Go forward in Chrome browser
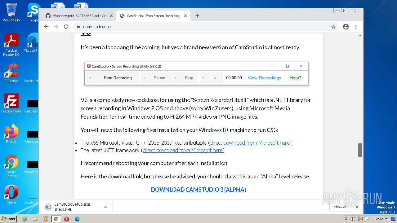 coord(56,27)
